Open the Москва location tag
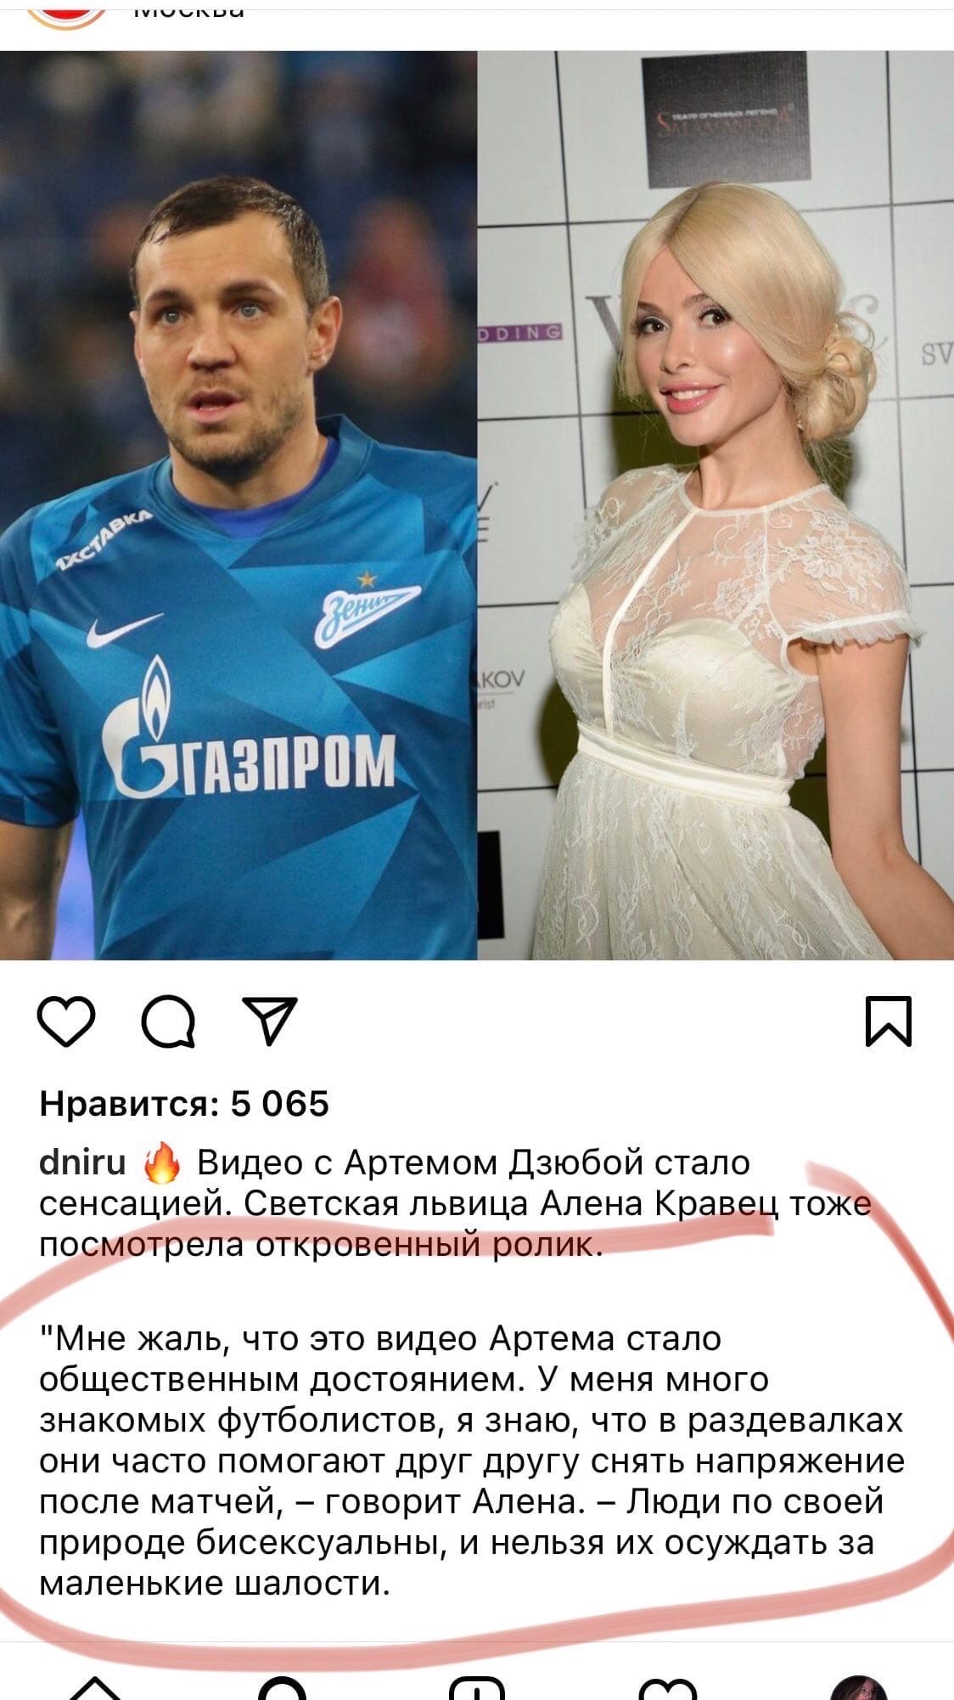This screenshot has height=1700, width=954. coord(188,10)
